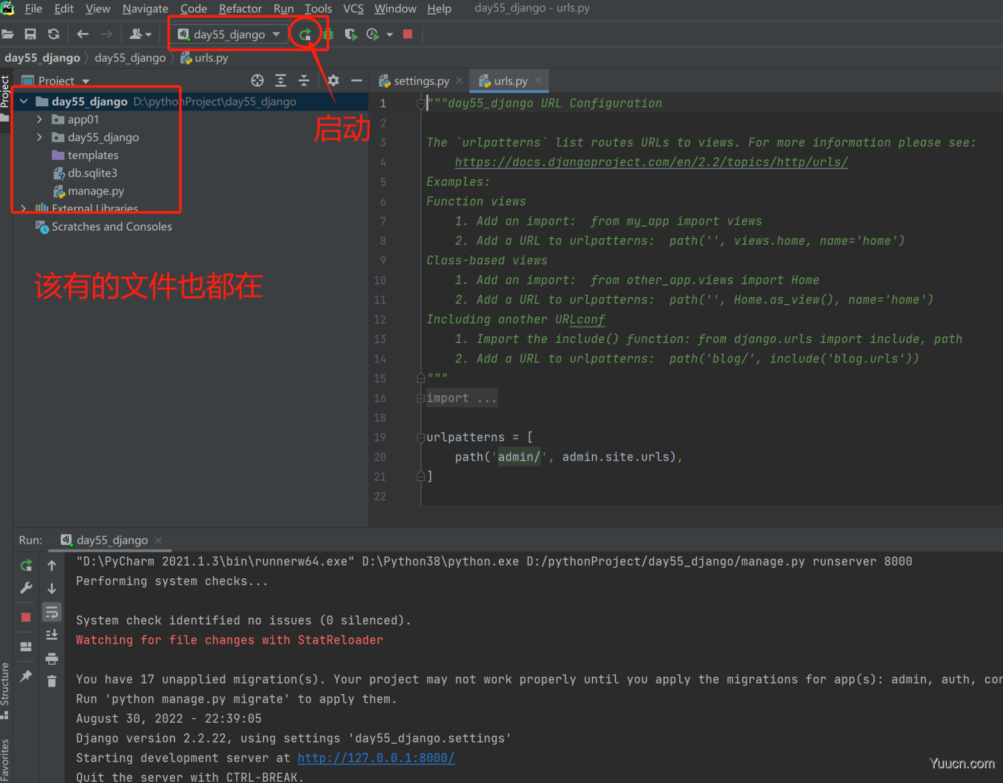Launch the profiler run icon

[373, 34]
